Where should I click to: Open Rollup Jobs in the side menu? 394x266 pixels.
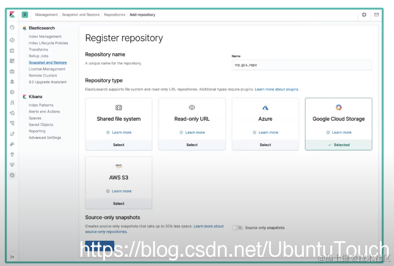click(x=39, y=56)
